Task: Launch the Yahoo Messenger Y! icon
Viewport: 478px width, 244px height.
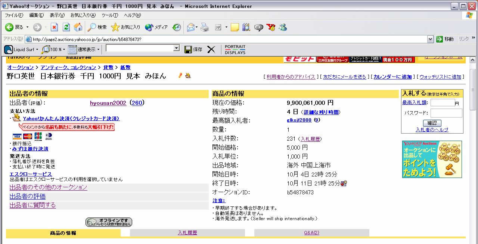Action: [271, 27]
